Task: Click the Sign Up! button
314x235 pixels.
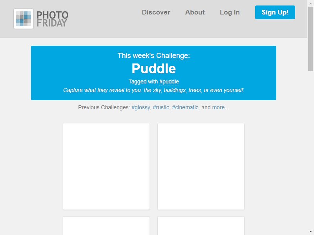Action: pyautogui.click(x=275, y=13)
